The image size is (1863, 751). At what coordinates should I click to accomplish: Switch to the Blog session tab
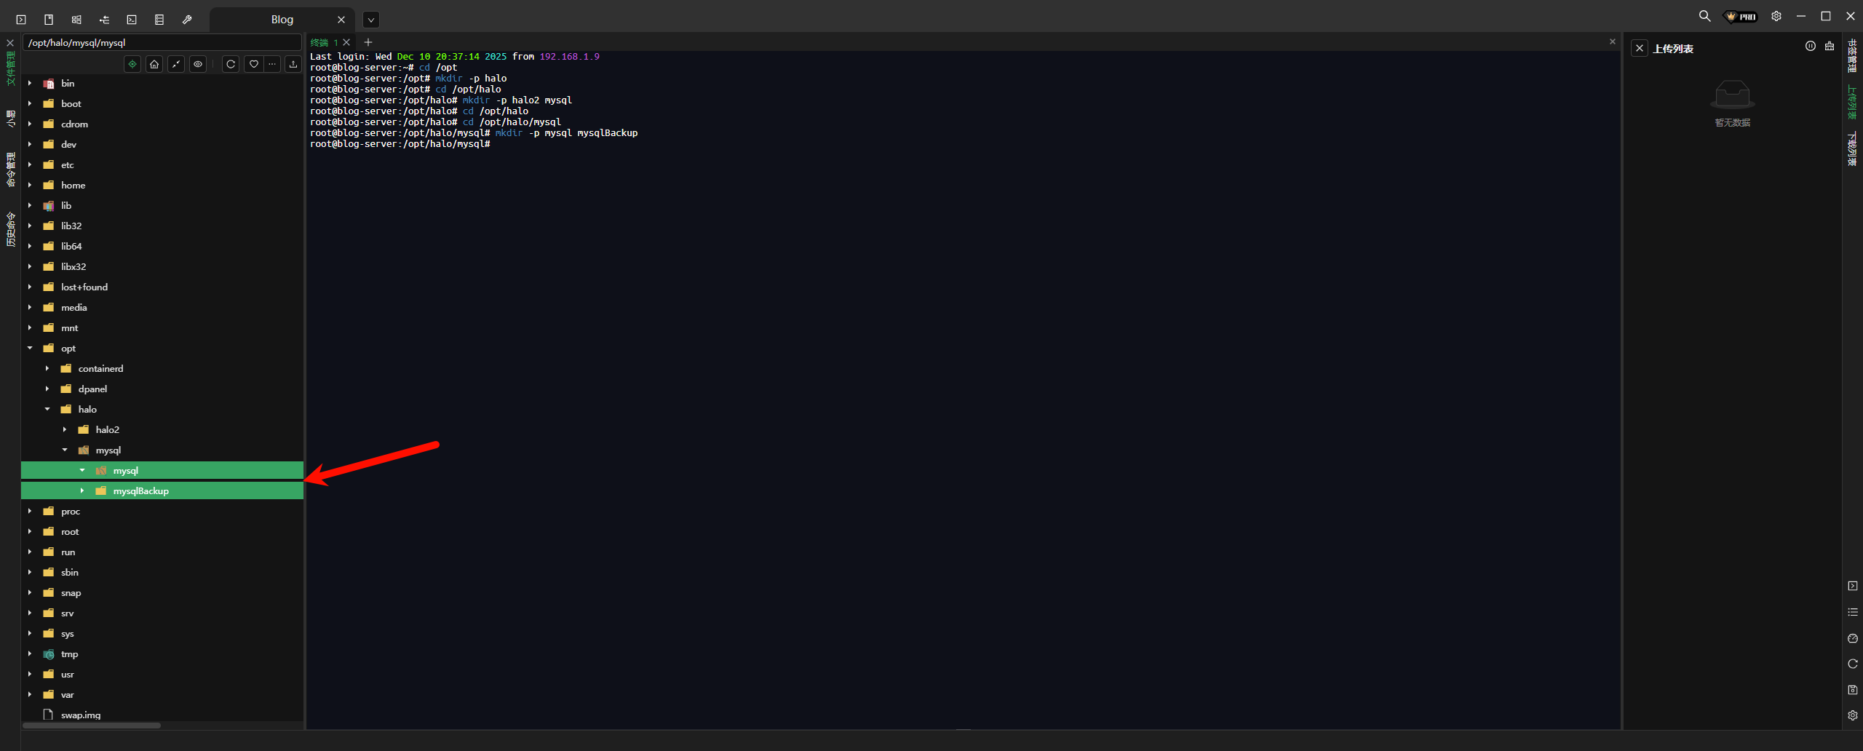282,20
